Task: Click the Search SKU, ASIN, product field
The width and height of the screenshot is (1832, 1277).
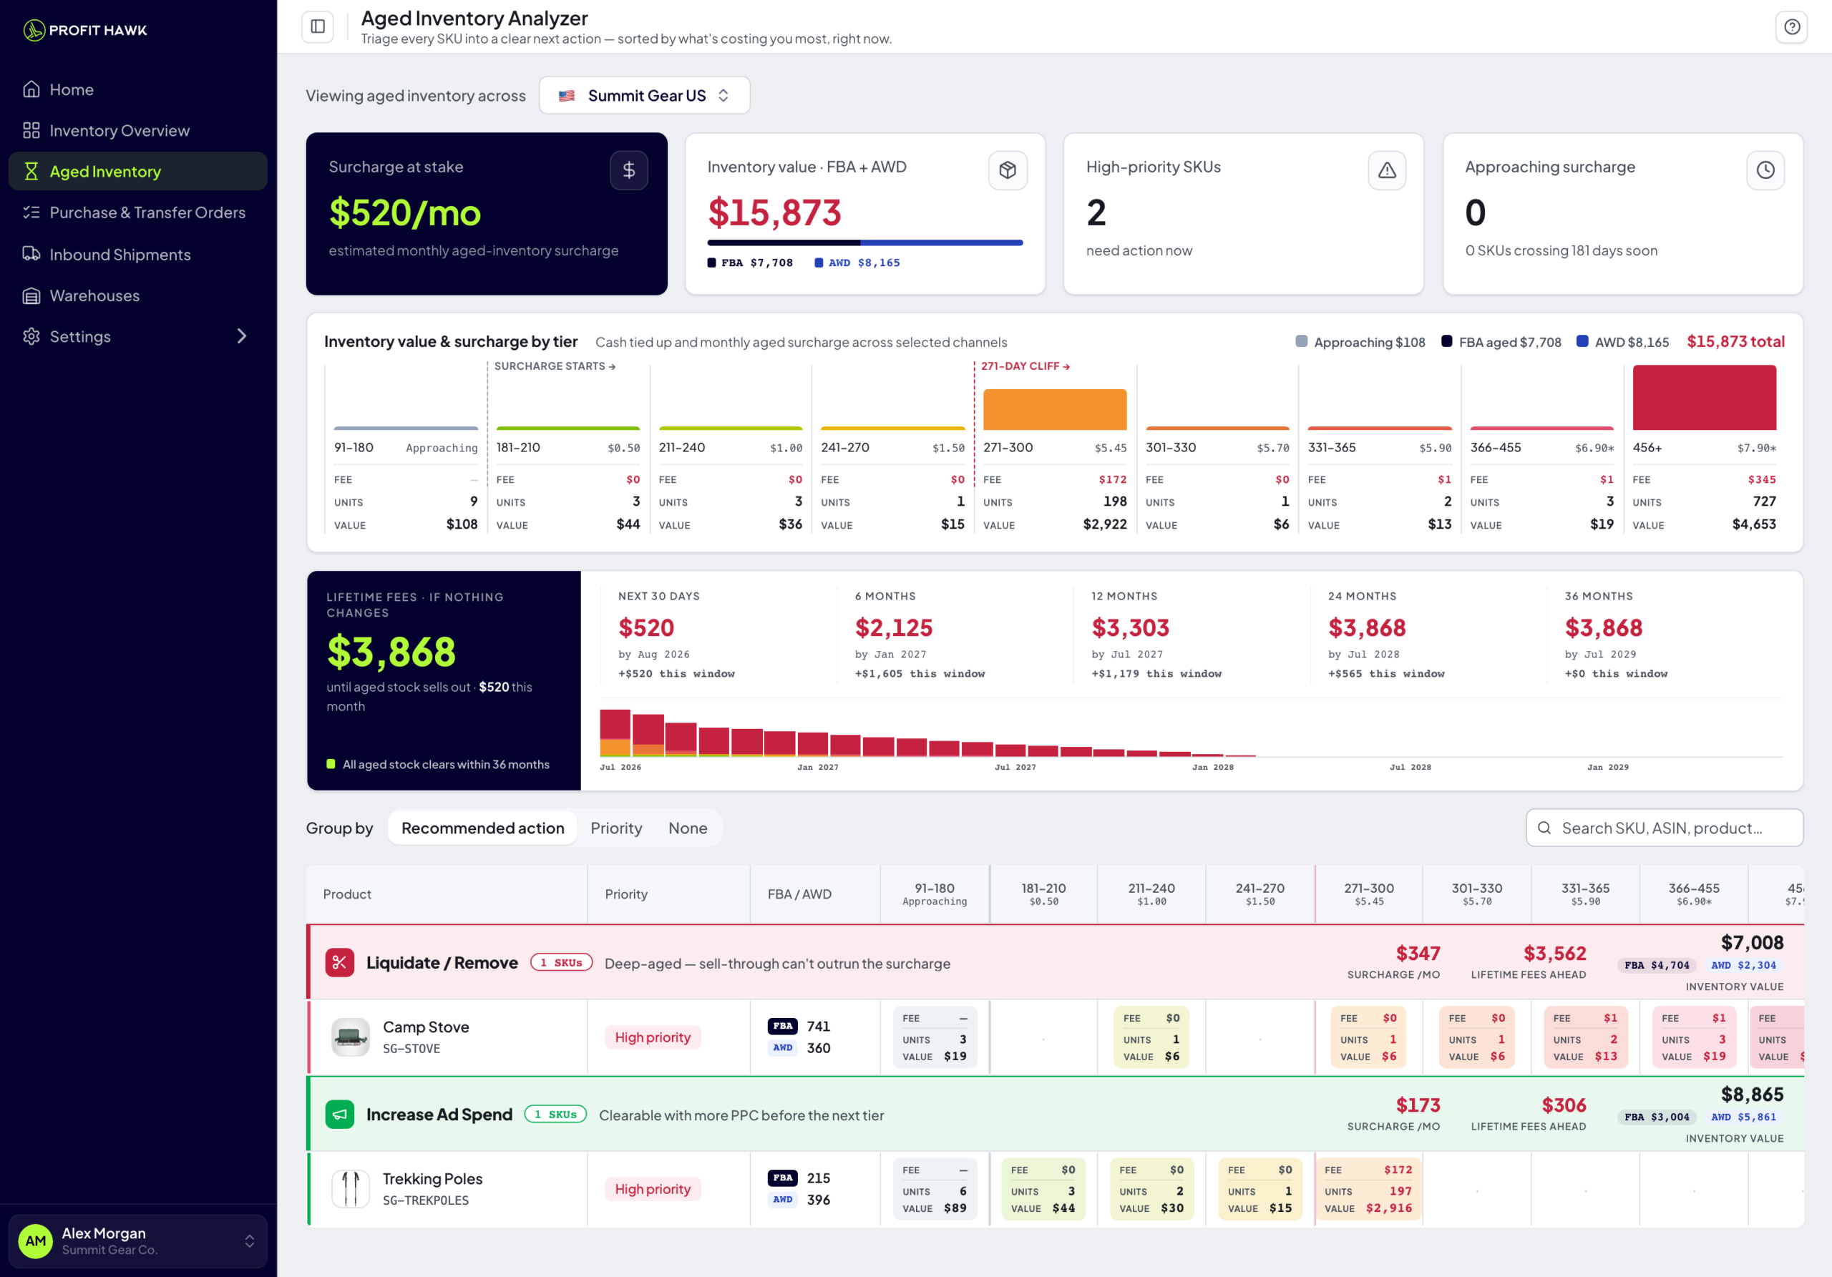Action: (x=1665, y=828)
